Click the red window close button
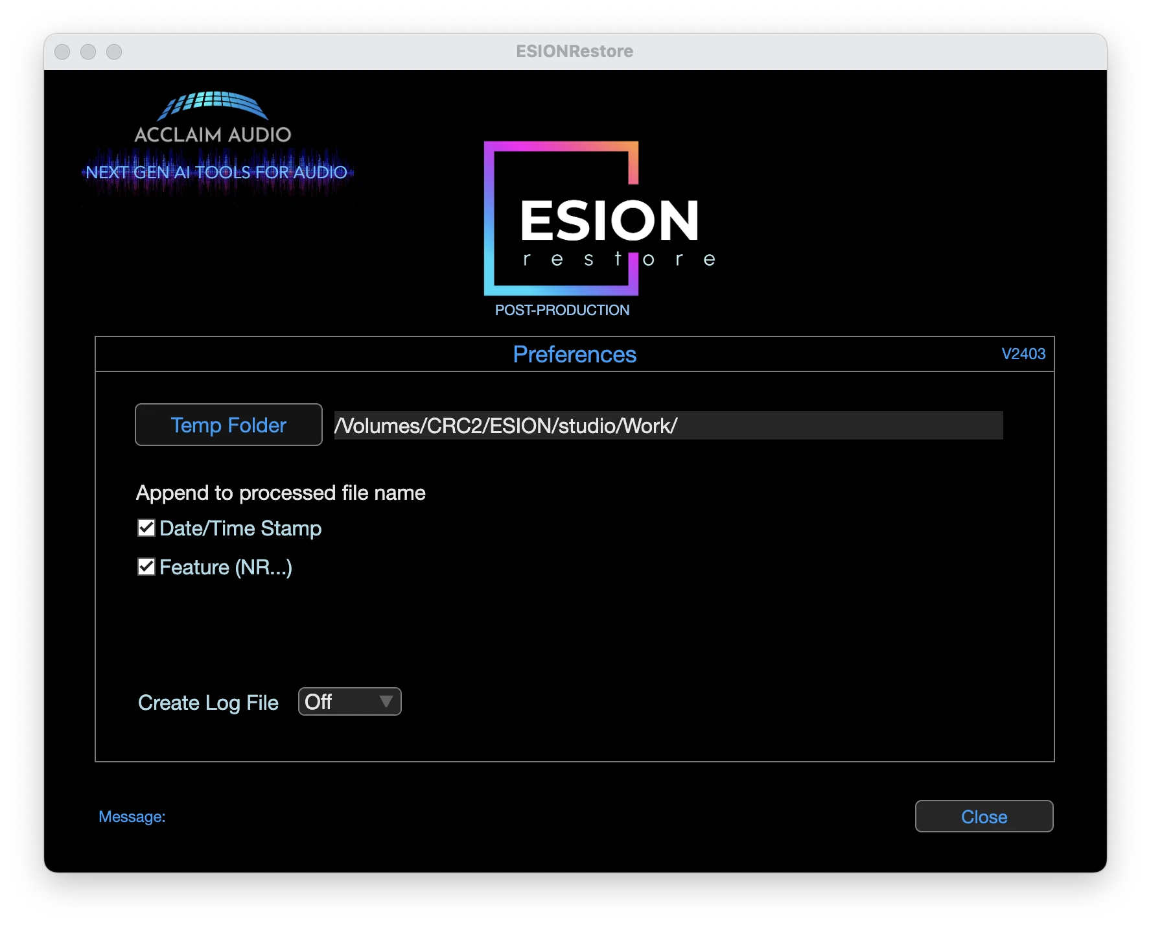 point(62,52)
